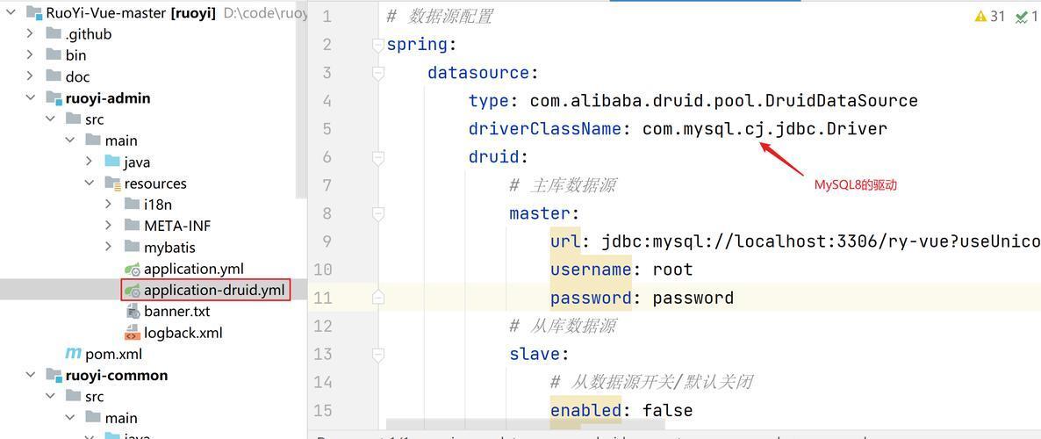Select application-druid.yml in project tree
Screen dimensions: 1041x439
click(205, 291)
